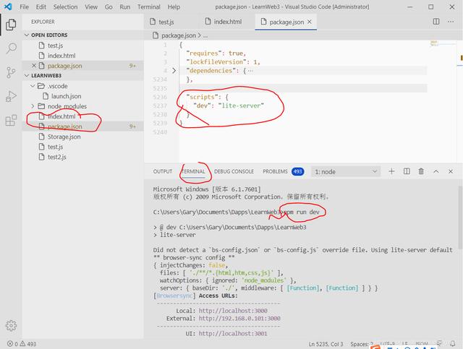
Task: Open the Help menu
Action: pos(174,7)
